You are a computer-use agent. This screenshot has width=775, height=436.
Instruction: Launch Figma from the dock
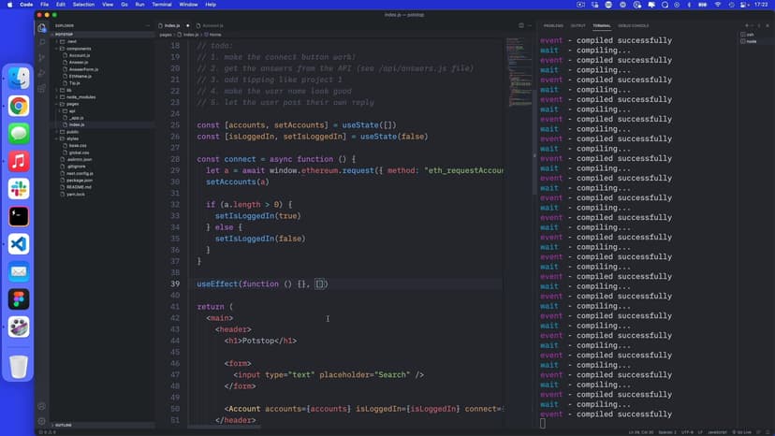(x=19, y=299)
